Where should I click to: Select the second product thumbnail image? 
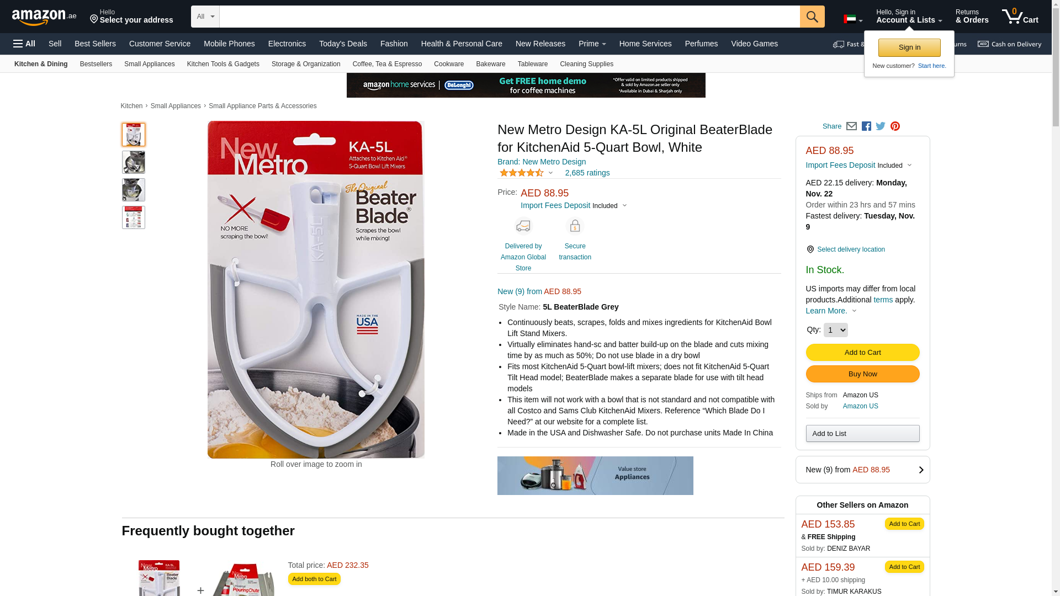[x=134, y=162]
